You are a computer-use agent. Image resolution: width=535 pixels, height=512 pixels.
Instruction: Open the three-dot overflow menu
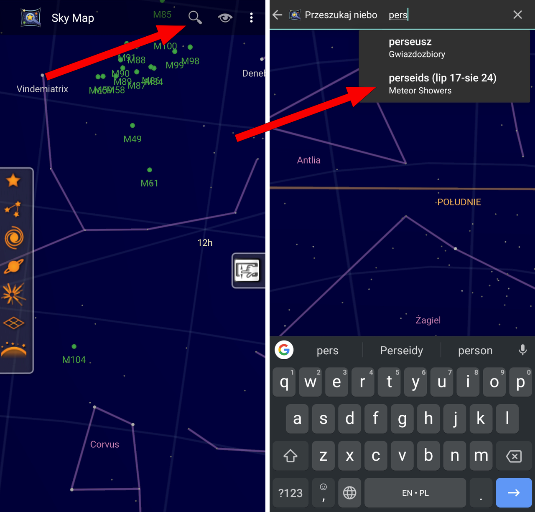point(251,18)
